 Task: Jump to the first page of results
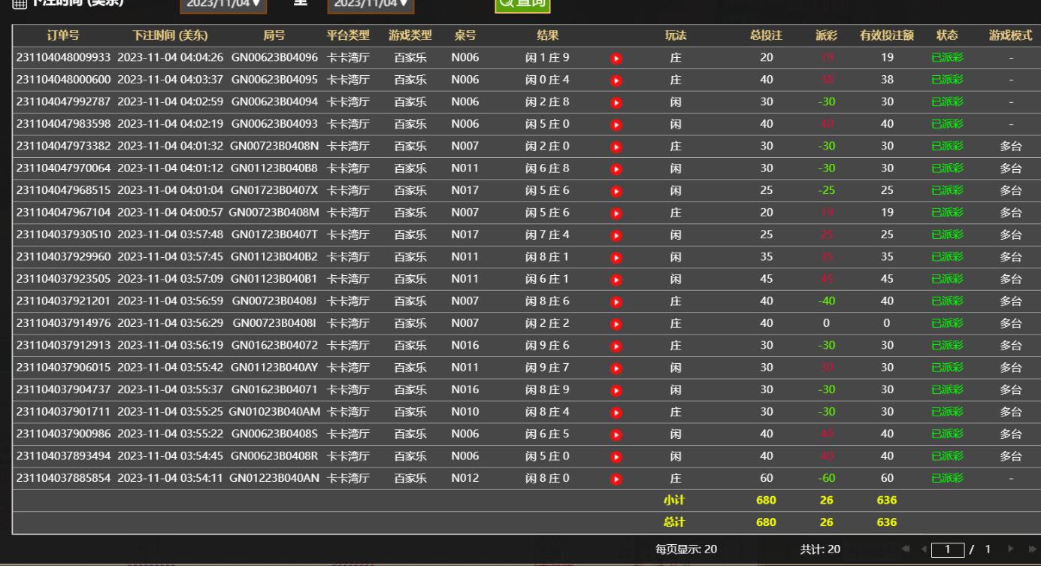906,549
